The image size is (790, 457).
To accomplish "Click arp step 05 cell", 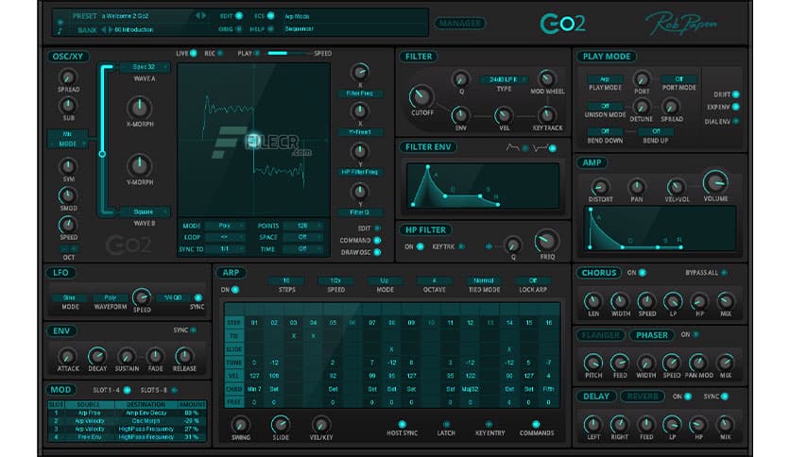I will click(x=333, y=323).
